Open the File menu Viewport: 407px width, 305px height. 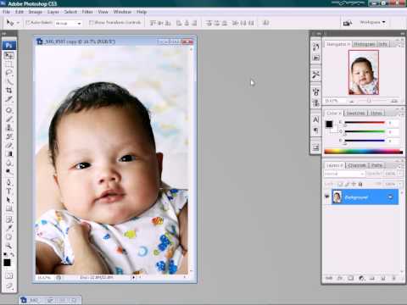[x=6, y=12]
